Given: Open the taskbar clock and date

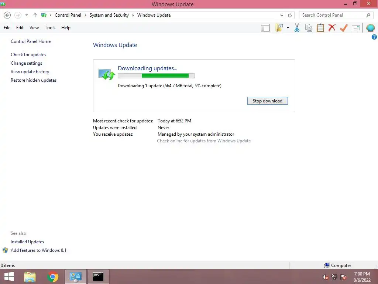Looking at the screenshot, I should pyautogui.click(x=362, y=277).
